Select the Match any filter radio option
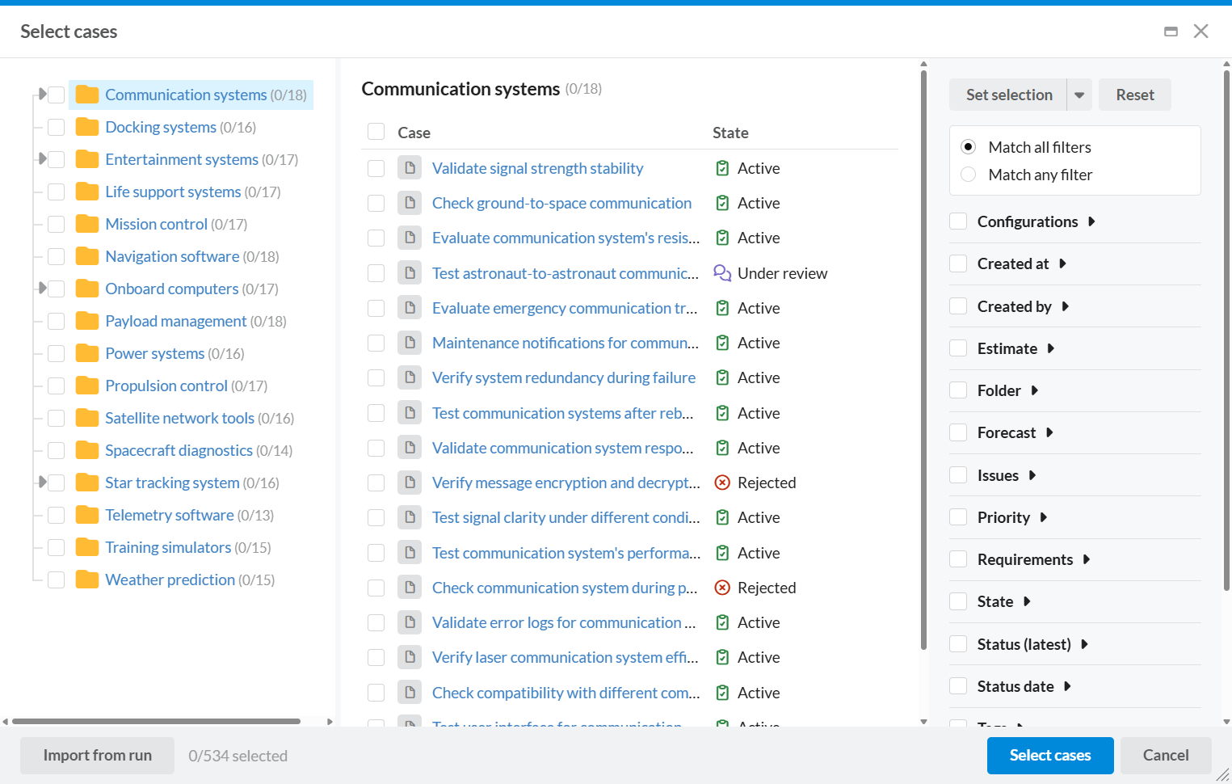This screenshot has width=1232, height=784. [969, 175]
